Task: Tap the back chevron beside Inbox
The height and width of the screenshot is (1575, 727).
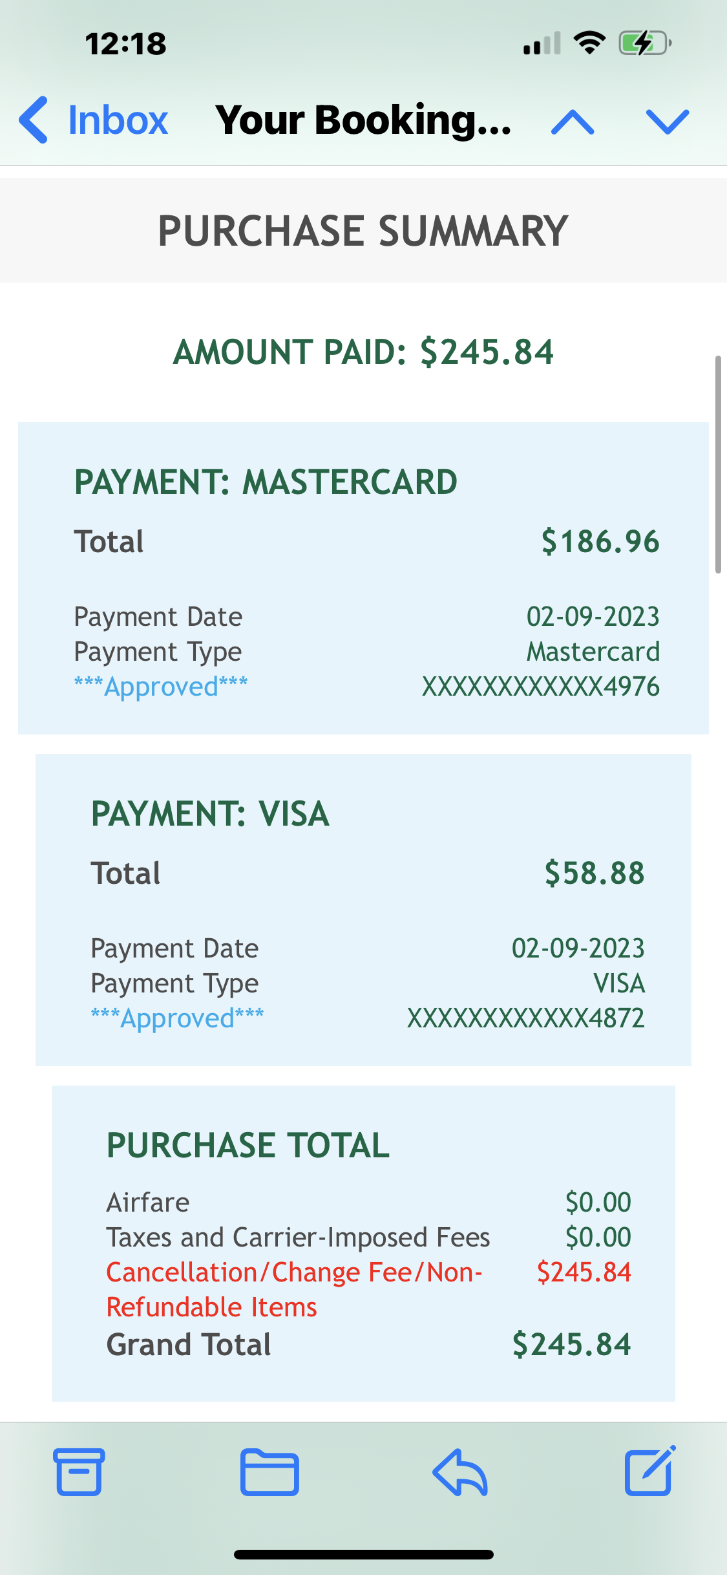Action: pos(34,120)
